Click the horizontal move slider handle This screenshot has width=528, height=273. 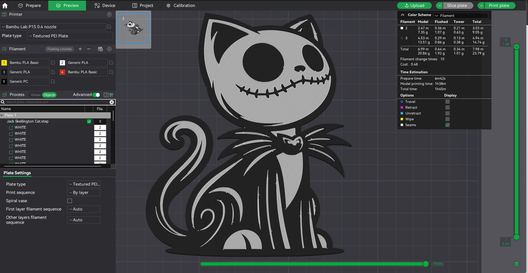[425, 264]
